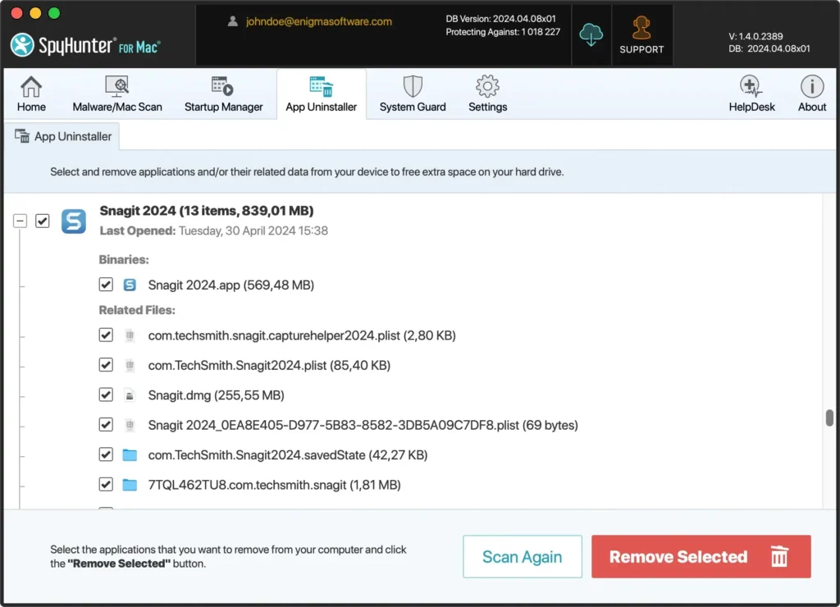
Task: Select the App Uninstaller sub-tab
Action: click(x=63, y=136)
